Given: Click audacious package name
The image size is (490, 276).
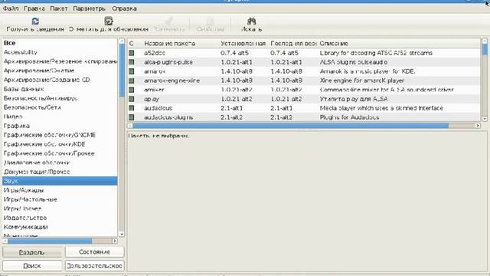Looking at the screenshot, I should point(158,108).
